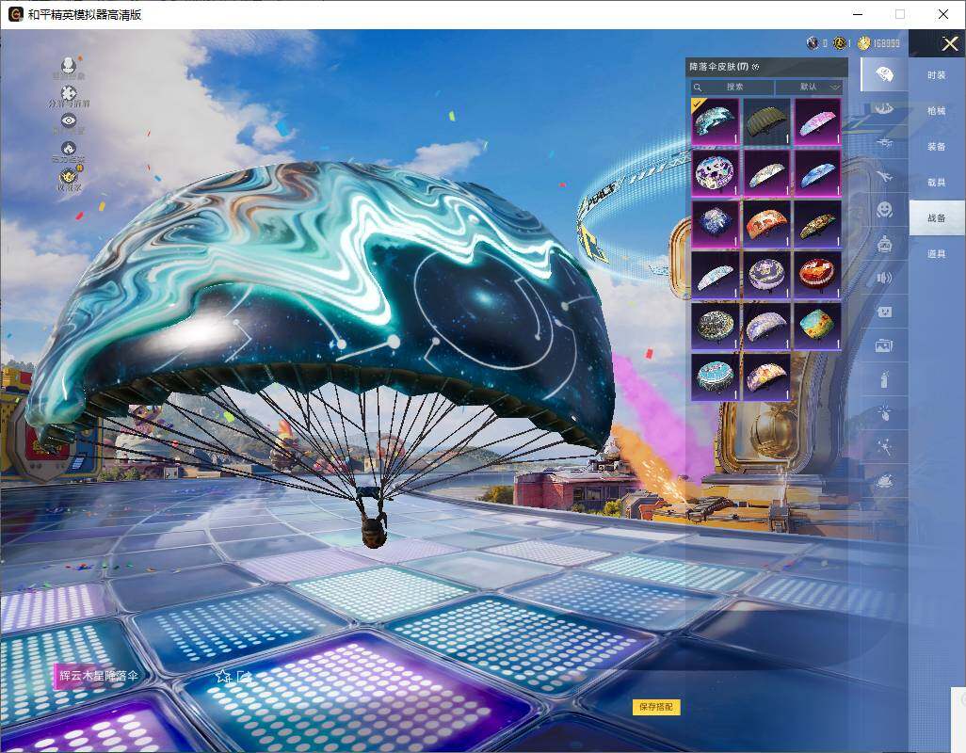966x753 pixels.
Task: Select the default olive green parachute thumbnail
Action: (766, 121)
